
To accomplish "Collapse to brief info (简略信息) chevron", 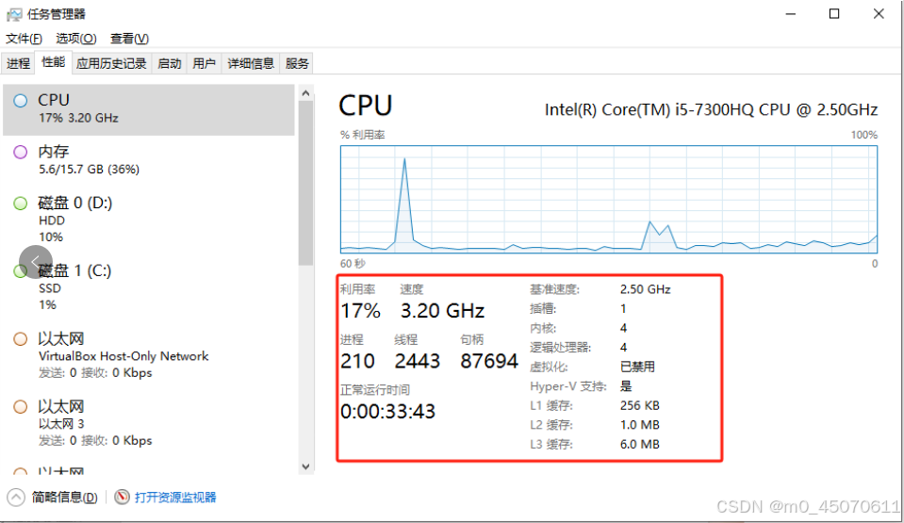I will 16,497.
